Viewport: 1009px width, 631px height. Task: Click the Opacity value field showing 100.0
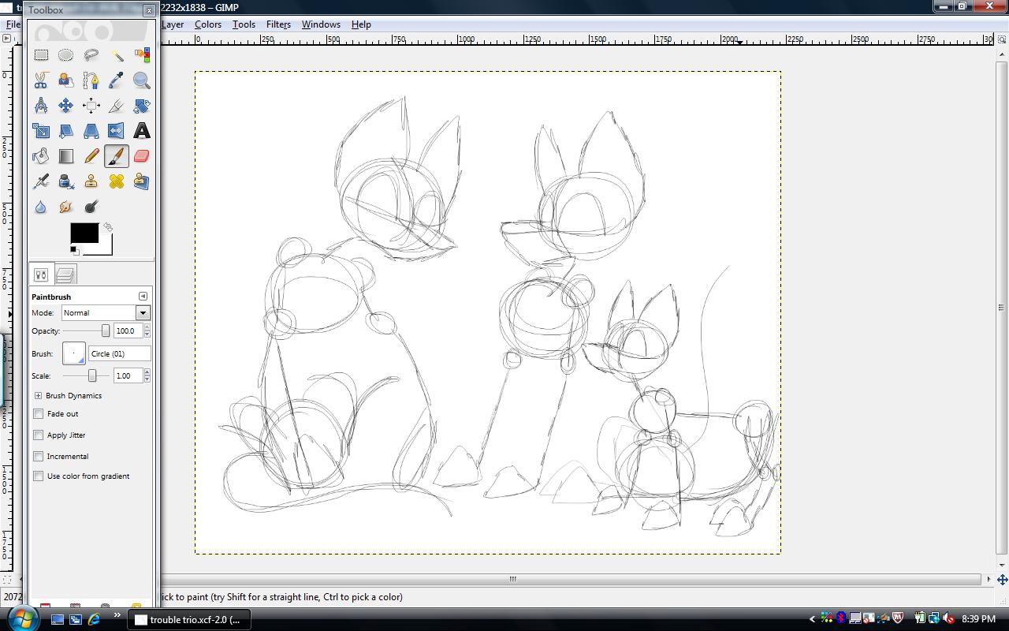tap(128, 330)
